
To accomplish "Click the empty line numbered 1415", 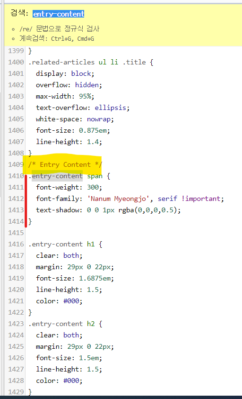I will [x=135, y=233].
